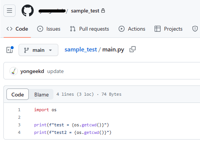Open the hamburger navigation menu

(9, 11)
